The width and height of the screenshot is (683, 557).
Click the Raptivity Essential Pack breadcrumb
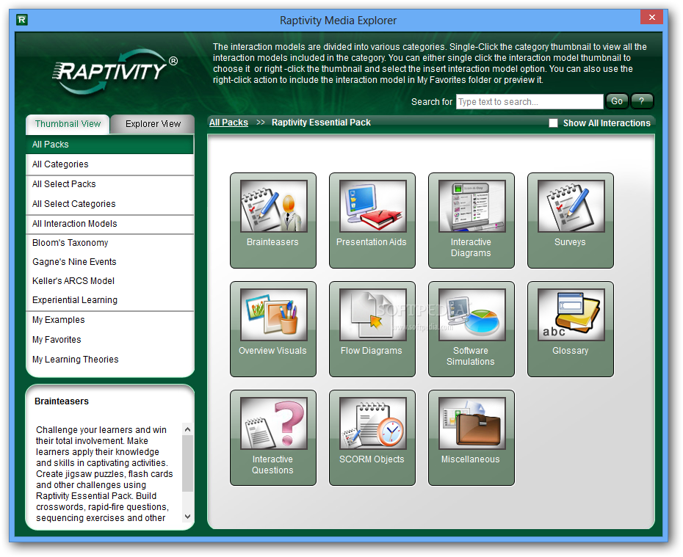[x=321, y=123]
